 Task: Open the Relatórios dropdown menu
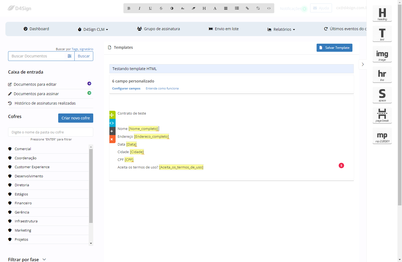[x=281, y=29]
